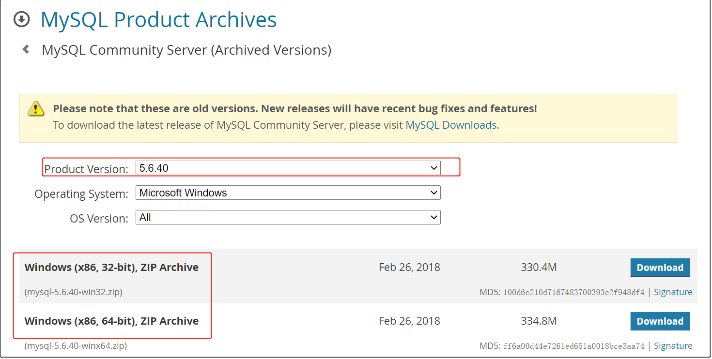The image size is (712, 359).
Task: Download the 32-bit ZIP Archive
Action: point(660,268)
